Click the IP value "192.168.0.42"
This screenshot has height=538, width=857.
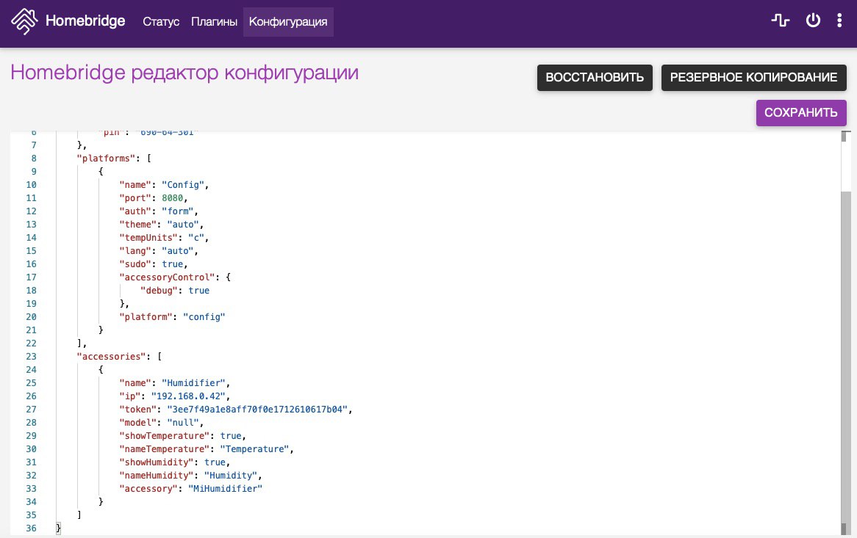(x=188, y=396)
